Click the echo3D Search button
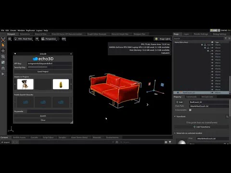This screenshot has width=231, height=173. pos(43,116)
